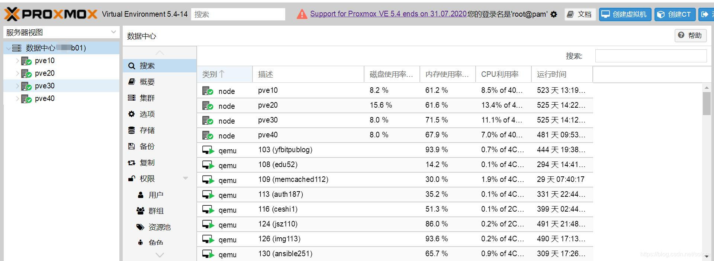Open the 群组 groups submenu
The height and width of the screenshot is (261, 714).
pos(160,211)
